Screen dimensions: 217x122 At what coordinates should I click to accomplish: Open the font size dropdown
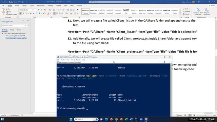click(36, 10)
